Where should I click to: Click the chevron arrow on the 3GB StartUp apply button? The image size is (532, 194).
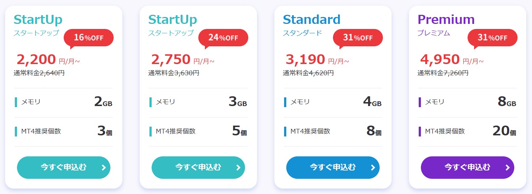tap(238, 168)
